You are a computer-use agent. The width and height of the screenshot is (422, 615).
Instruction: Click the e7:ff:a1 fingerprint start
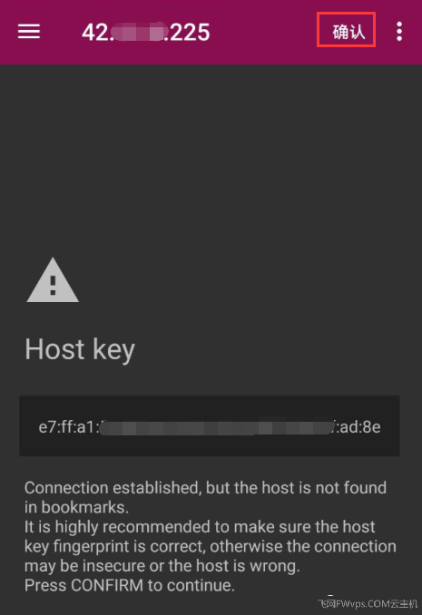pos(68,426)
